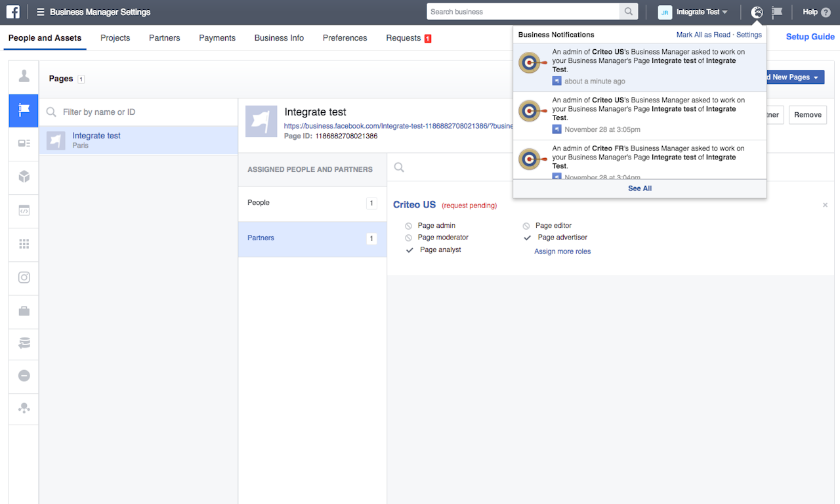Open the Partners tab in top navigation
This screenshot has height=504, width=840.
pos(165,38)
